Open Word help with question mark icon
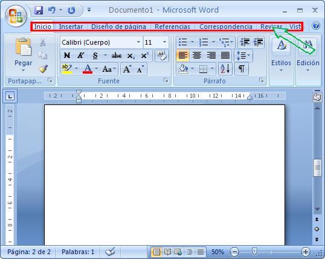The width and height of the screenshot is (325, 259). (x=316, y=26)
